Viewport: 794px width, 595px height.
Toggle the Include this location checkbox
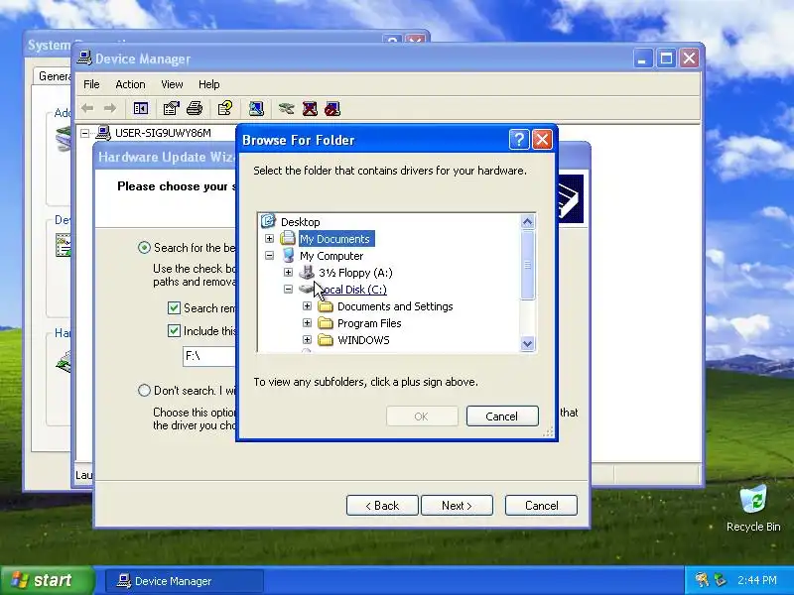(174, 330)
